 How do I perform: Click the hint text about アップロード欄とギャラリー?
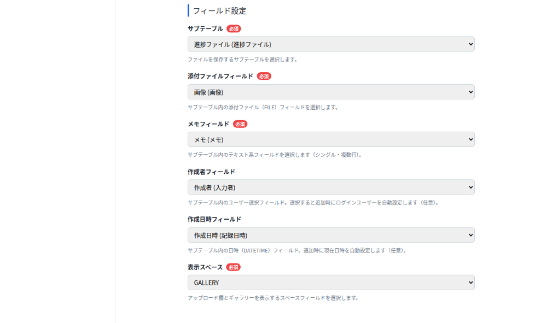click(x=274, y=298)
